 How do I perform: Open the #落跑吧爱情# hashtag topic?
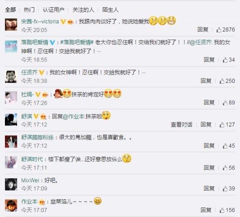point(77,42)
